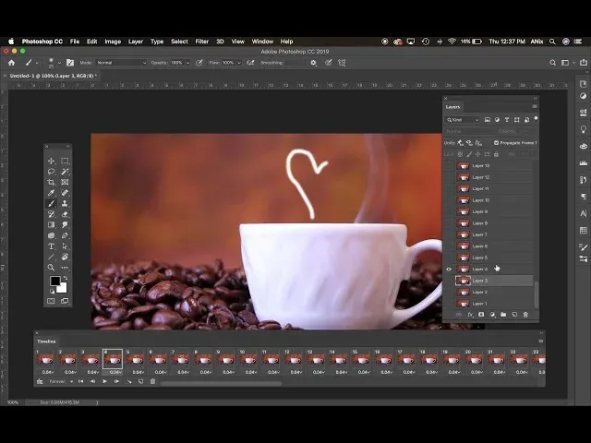Select the Horizontal Type tool
Viewport: 591px width, 443px height.
tap(51, 246)
